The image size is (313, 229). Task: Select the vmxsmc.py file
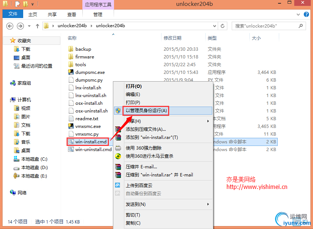coord(87,134)
